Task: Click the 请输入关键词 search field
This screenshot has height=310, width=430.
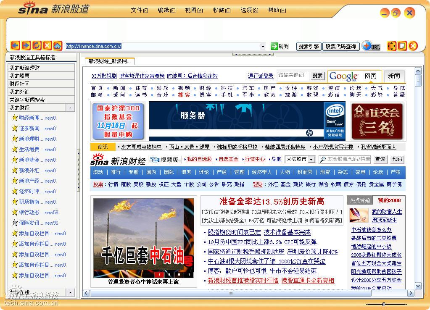Action: [x=293, y=76]
